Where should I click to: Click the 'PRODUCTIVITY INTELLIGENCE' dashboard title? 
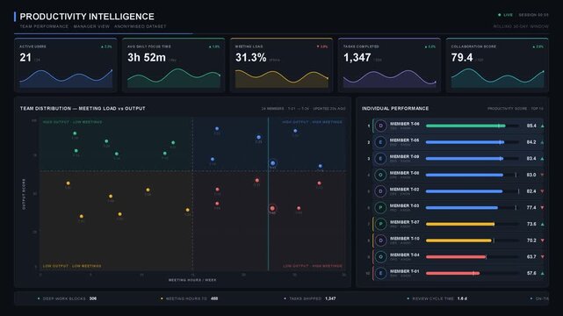click(87, 17)
